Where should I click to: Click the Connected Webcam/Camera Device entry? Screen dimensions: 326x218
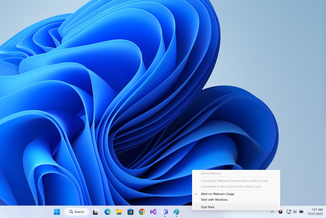tap(234, 181)
